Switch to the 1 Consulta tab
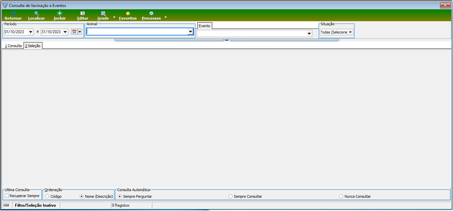453x211 pixels. coord(13,46)
